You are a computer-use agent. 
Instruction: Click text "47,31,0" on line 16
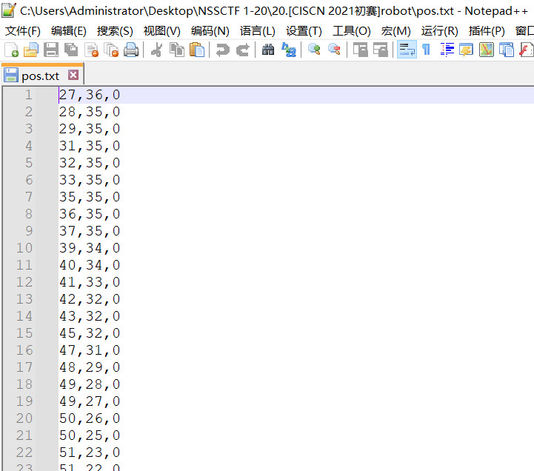[x=90, y=350]
